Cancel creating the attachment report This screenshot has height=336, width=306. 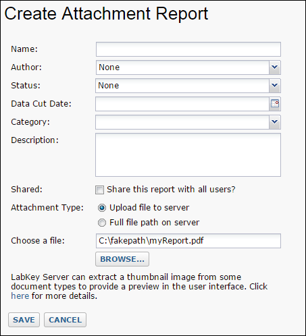tap(65, 320)
